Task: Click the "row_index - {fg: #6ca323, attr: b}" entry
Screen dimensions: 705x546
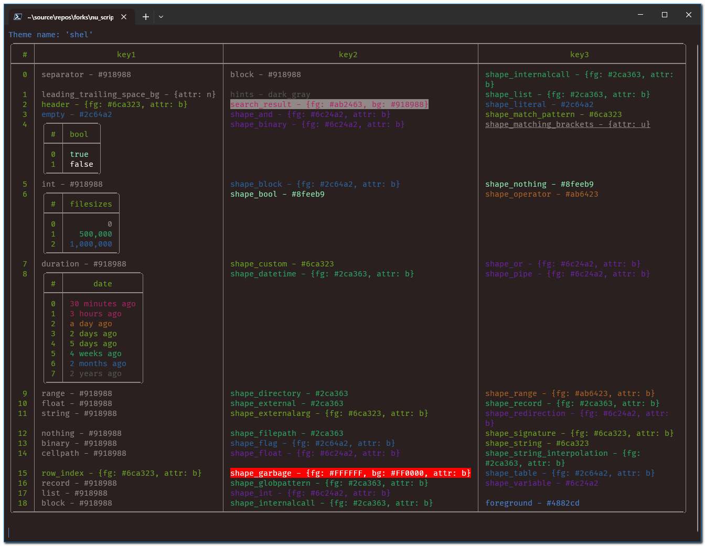Action: click(122, 473)
